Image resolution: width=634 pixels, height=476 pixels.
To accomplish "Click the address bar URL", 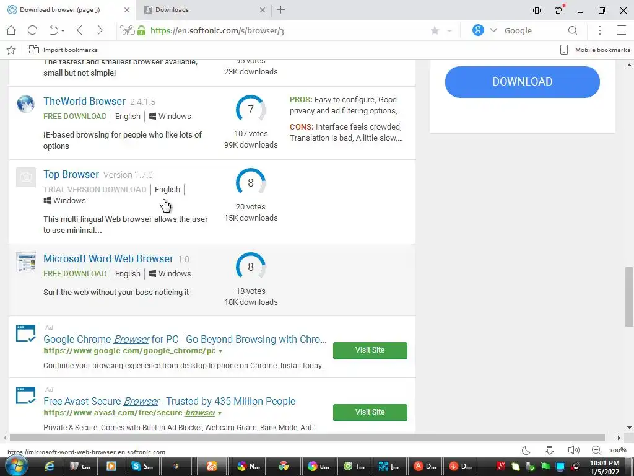I will 217,31.
